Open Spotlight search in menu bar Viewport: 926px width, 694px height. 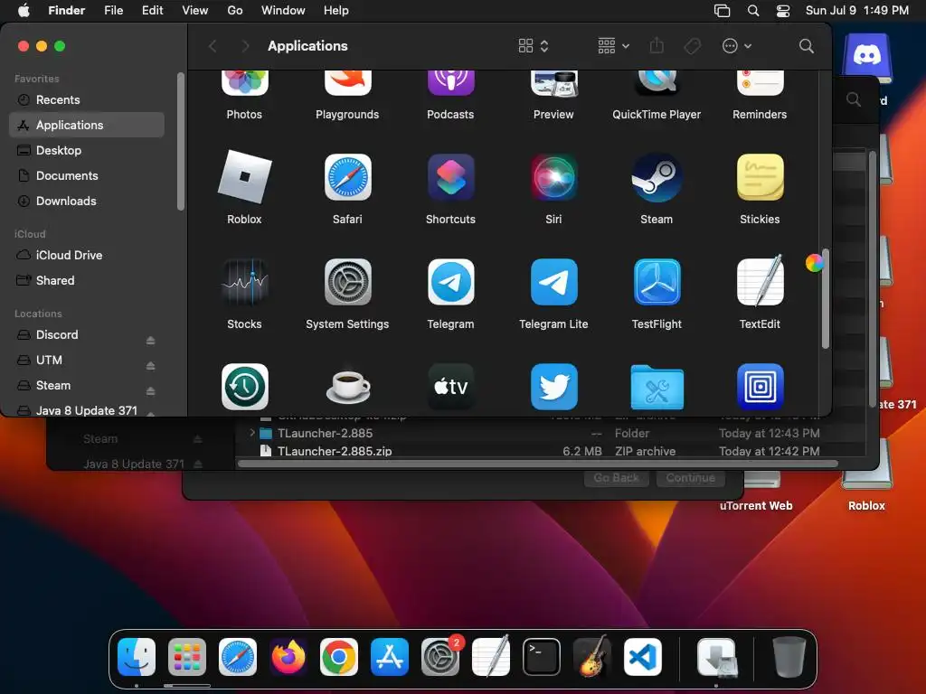753,11
